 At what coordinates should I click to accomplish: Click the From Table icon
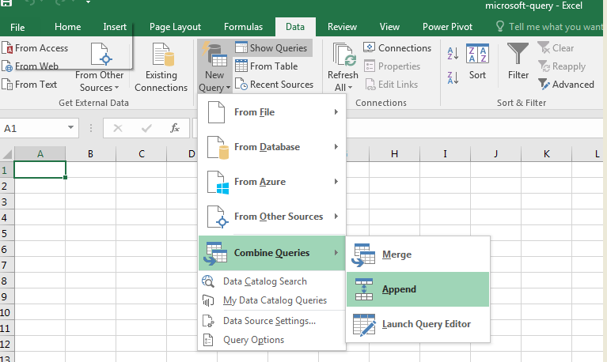pyautogui.click(x=241, y=66)
